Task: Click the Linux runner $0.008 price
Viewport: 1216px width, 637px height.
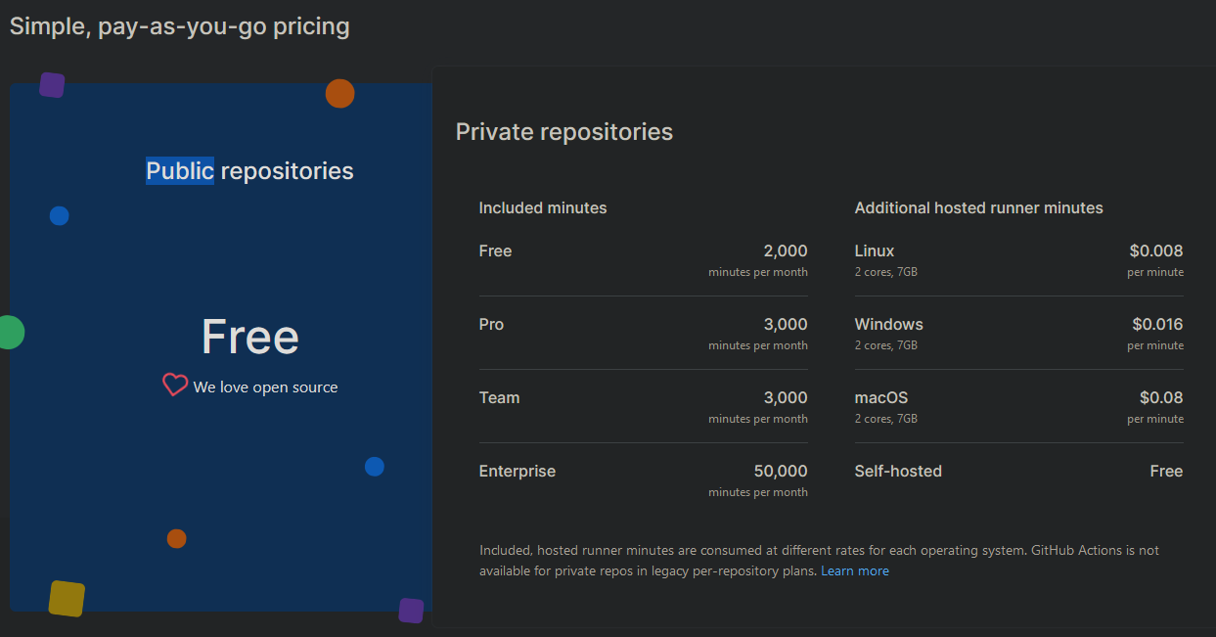Action: [x=1156, y=251]
